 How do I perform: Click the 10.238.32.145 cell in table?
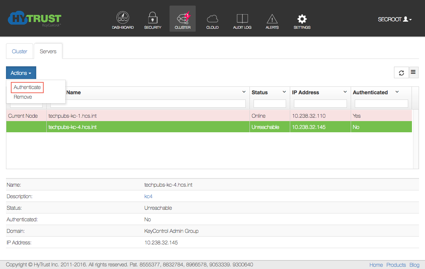[320, 127]
